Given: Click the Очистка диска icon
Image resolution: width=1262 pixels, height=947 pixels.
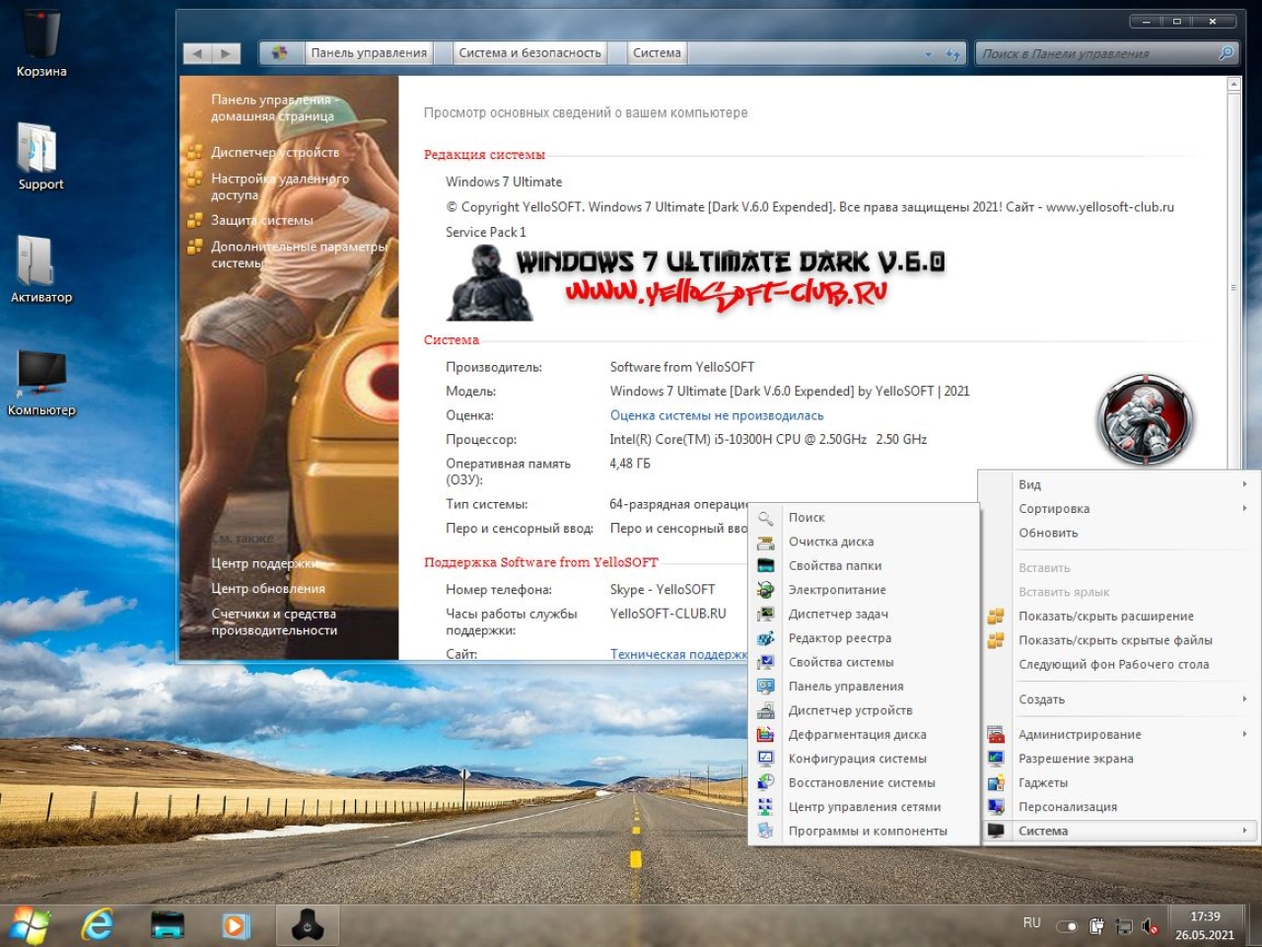Looking at the screenshot, I should pos(766,542).
